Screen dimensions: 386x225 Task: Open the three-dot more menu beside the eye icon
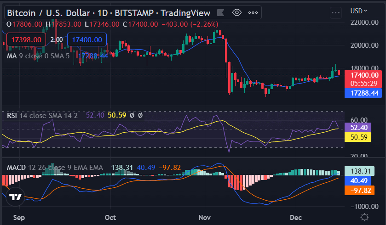[253, 13]
